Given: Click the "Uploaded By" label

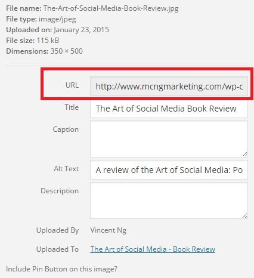Looking at the screenshot, I should tap(58, 230).
